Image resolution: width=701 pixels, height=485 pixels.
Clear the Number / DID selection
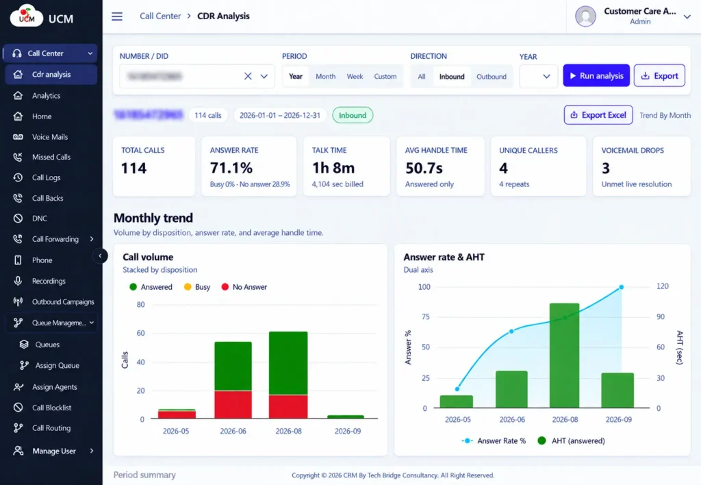[x=248, y=77]
